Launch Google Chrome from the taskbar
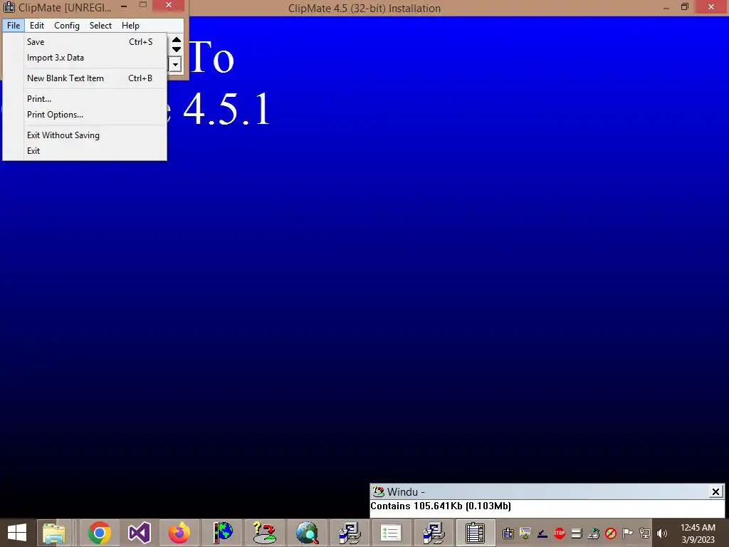Viewport: 729px width, 547px height. [99, 533]
